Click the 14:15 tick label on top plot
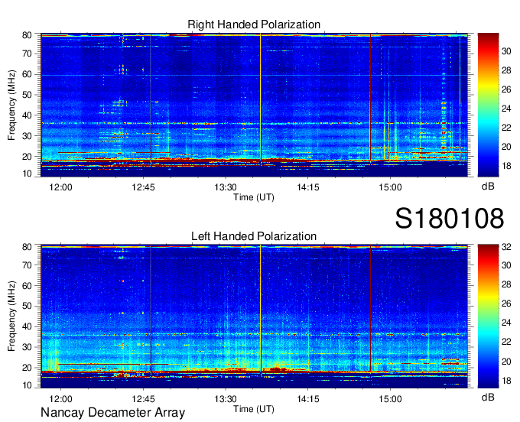The width and height of the screenshot is (520, 422). pos(307,187)
